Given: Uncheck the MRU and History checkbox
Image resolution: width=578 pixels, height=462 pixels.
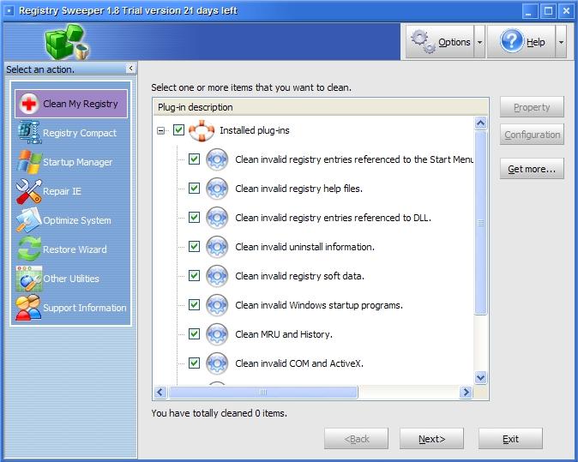Looking at the screenshot, I should [195, 333].
